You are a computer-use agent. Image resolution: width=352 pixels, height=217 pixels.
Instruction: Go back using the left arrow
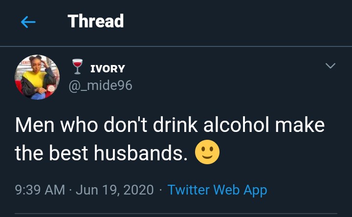point(28,22)
